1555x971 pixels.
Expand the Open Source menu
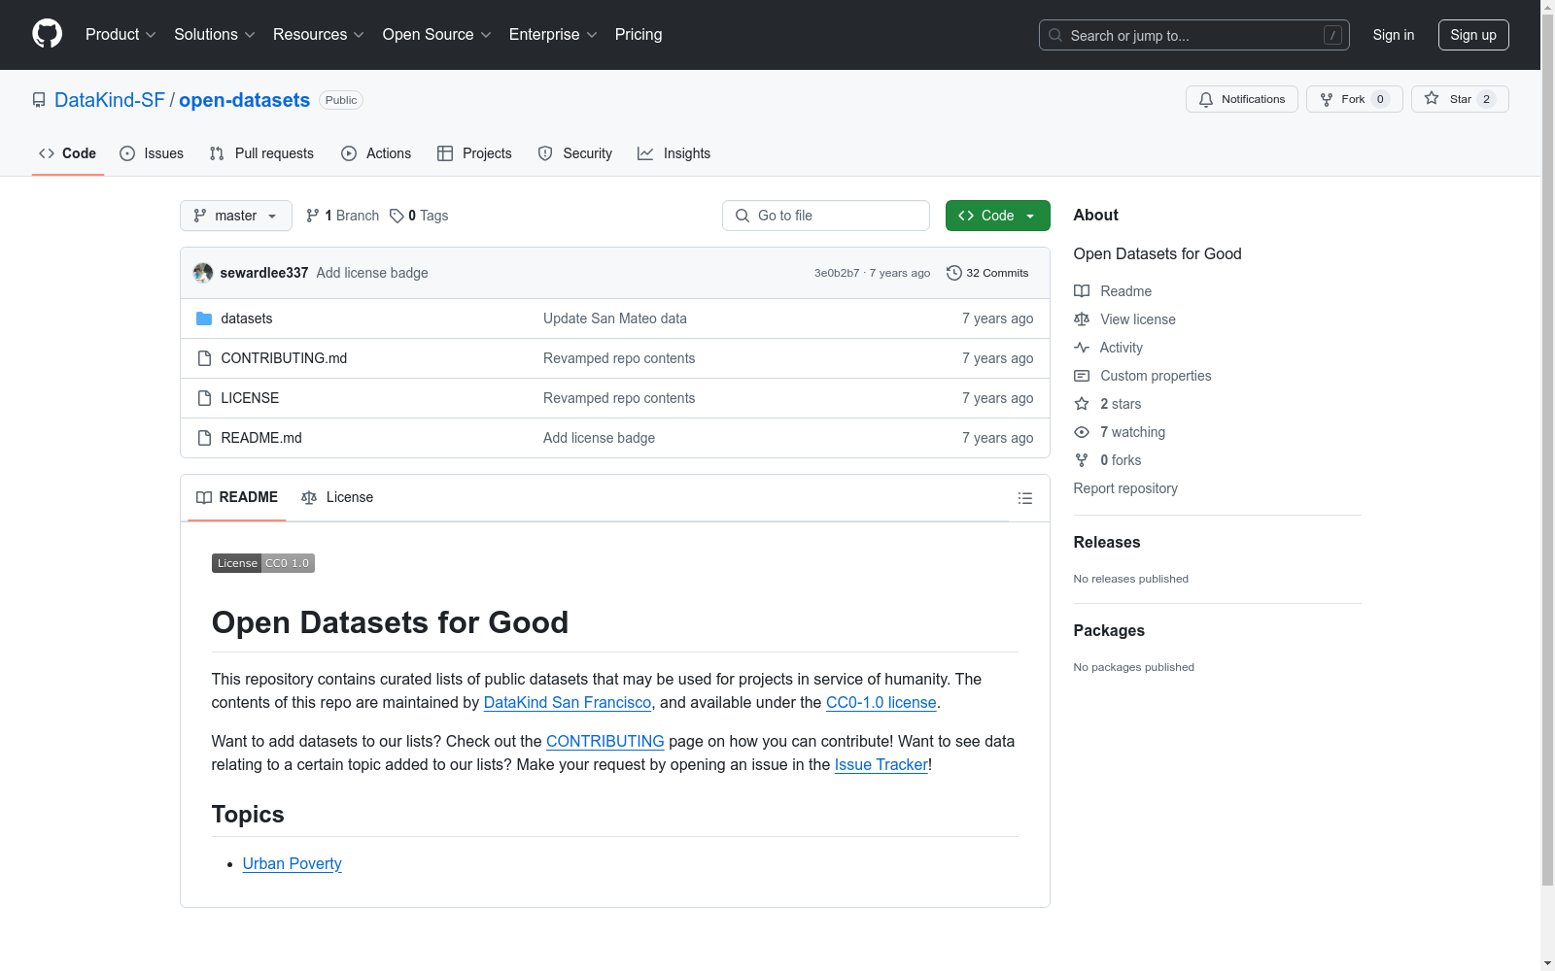click(x=437, y=34)
